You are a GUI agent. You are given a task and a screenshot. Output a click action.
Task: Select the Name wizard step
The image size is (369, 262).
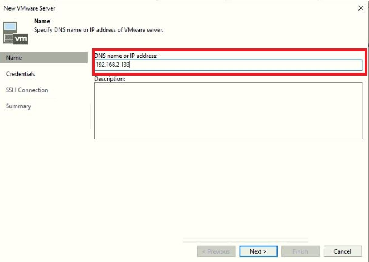tap(44, 57)
